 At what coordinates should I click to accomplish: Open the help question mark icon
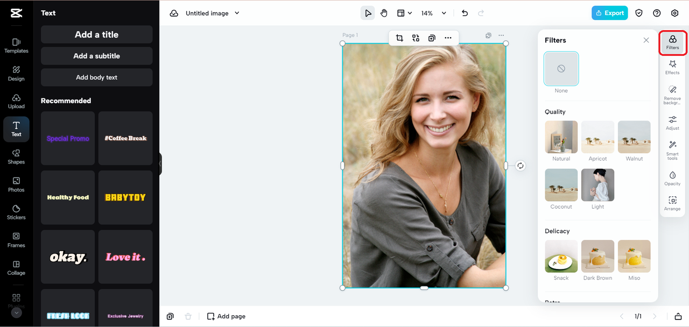pos(657,13)
